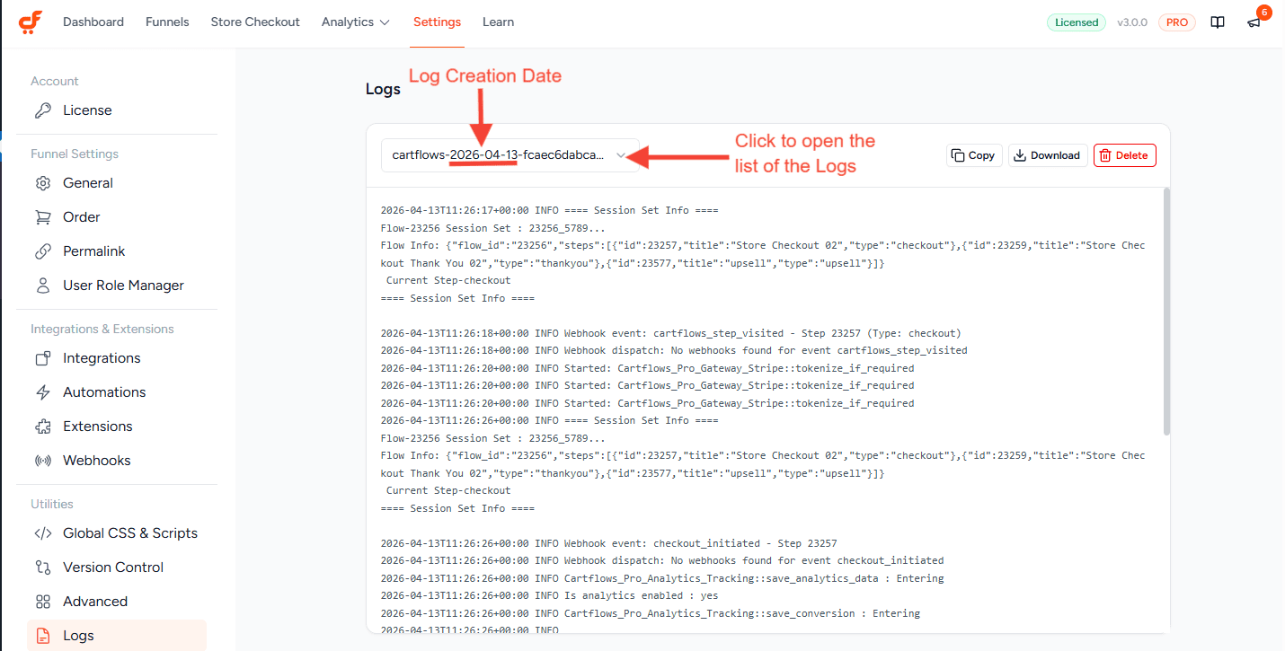
Task: Click the 'Flow-23256 Session Set' first log line
Action: pos(493,228)
